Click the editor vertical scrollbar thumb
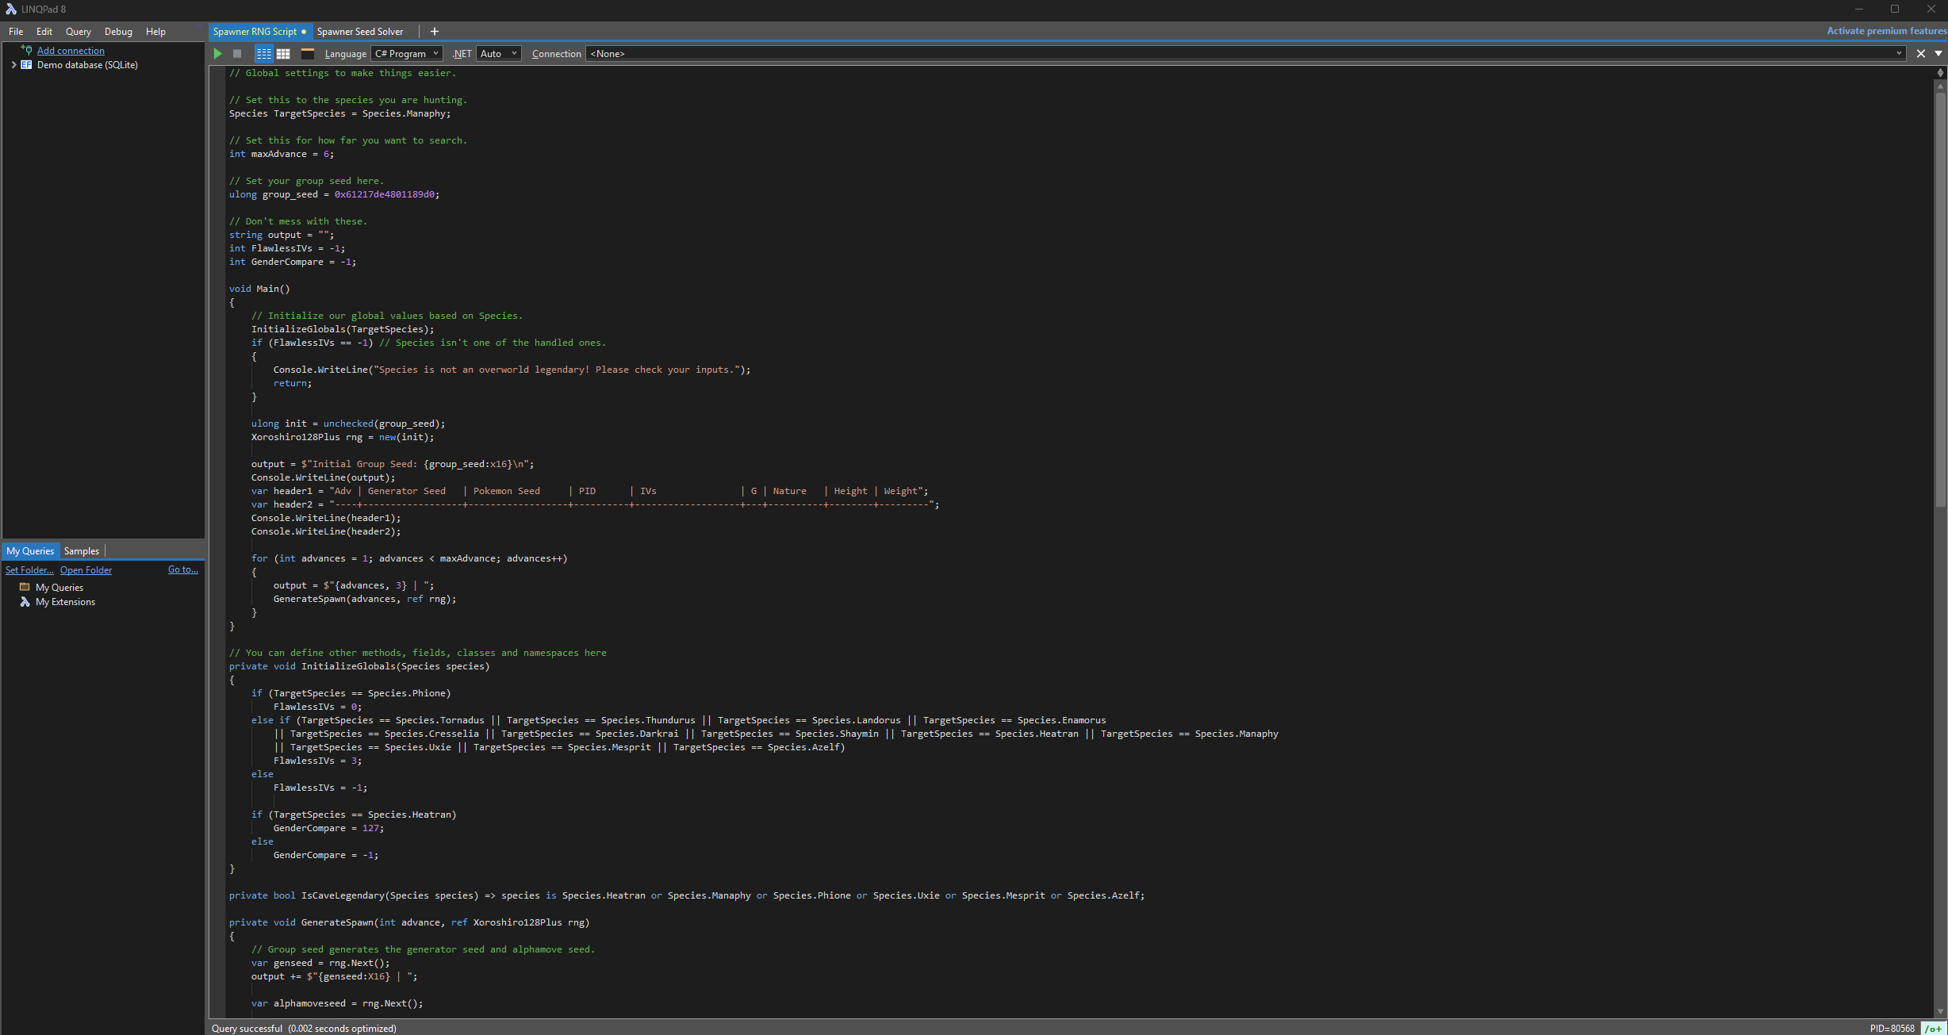This screenshot has width=1948, height=1035. coord(1940,301)
